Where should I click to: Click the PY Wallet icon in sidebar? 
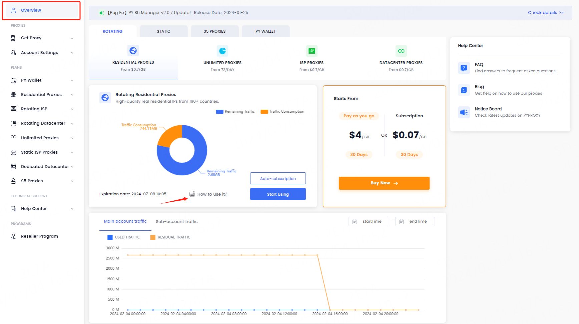click(13, 80)
